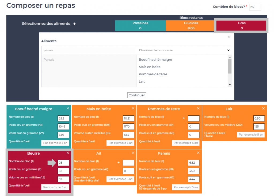Select Boeuf haché maigre in the list
The width and height of the screenshot is (274, 196).
pyautogui.click(x=155, y=60)
